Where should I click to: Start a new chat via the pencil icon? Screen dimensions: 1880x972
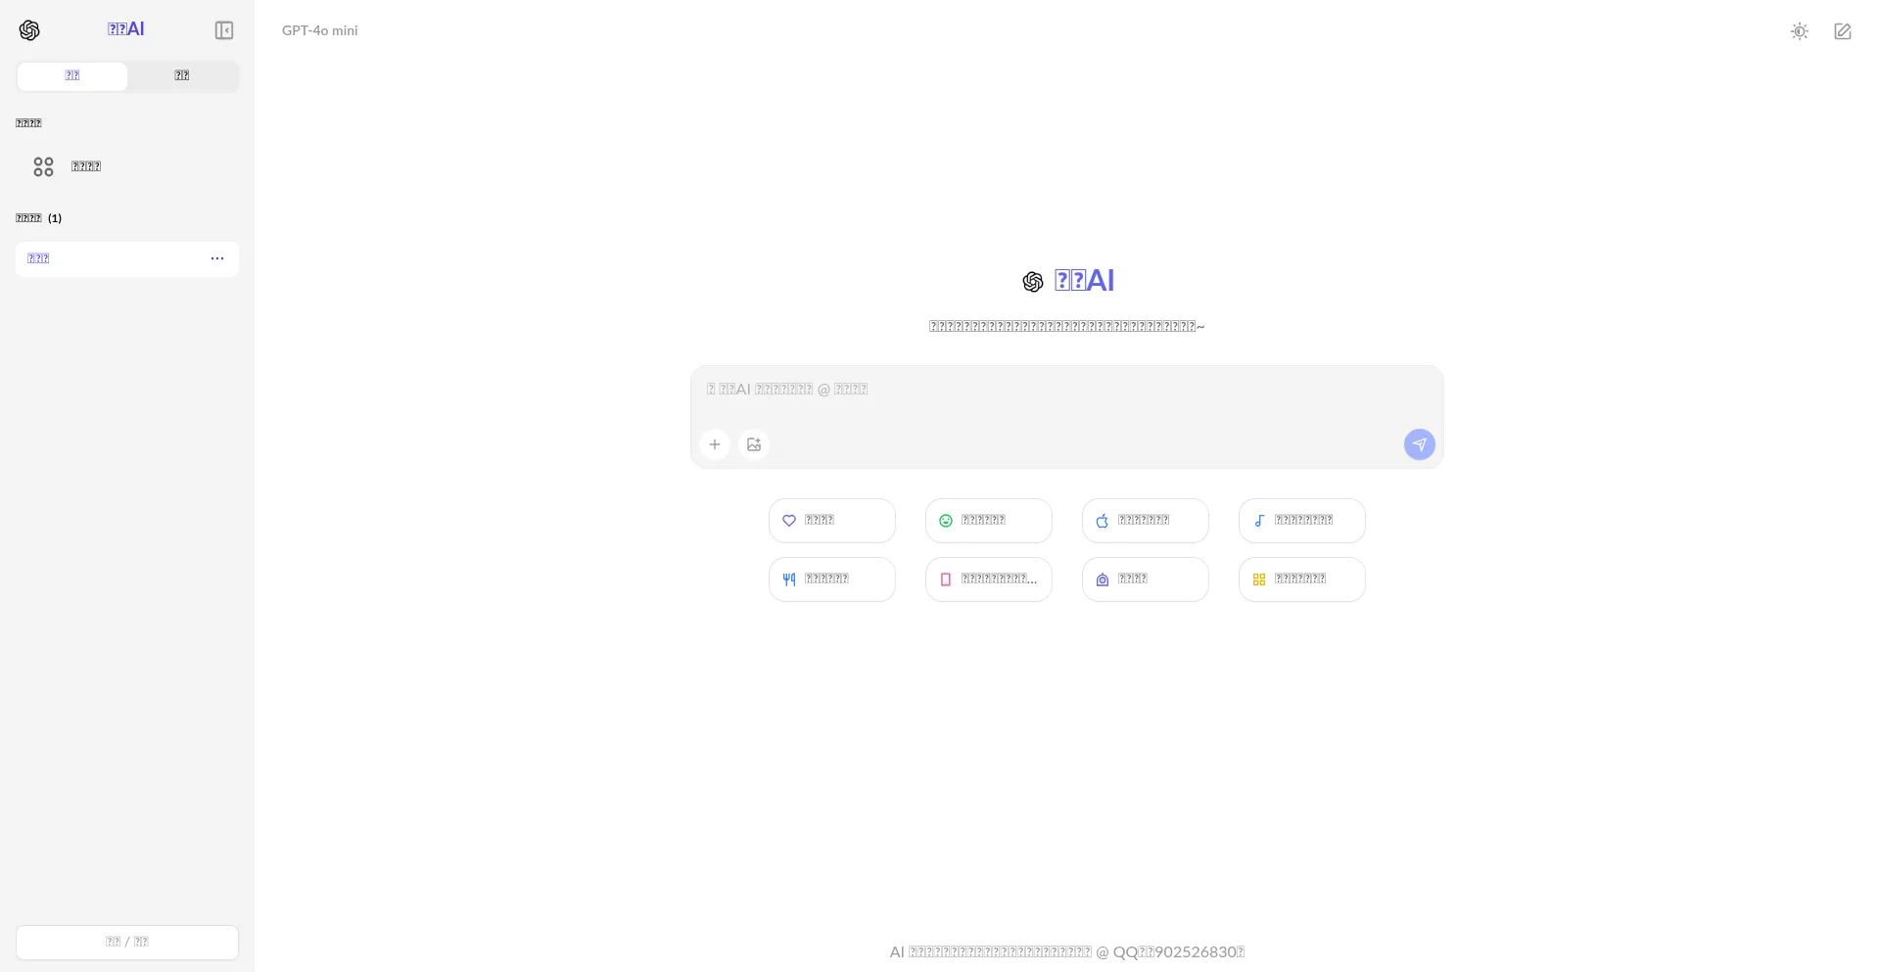click(1842, 31)
